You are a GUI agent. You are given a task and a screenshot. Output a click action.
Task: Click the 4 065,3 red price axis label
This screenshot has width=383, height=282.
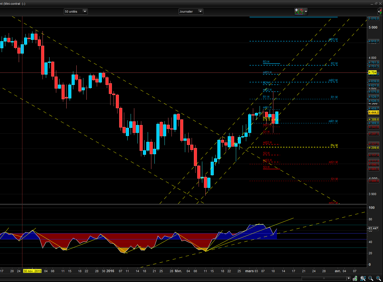(x=373, y=169)
